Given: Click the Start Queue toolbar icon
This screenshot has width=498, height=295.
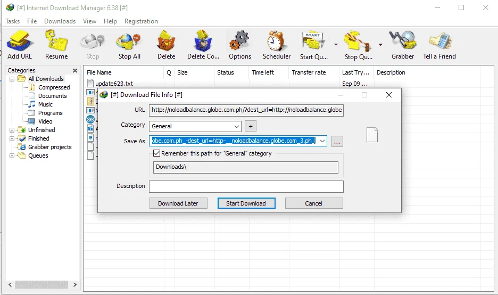Looking at the screenshot, I should [314, 41].
